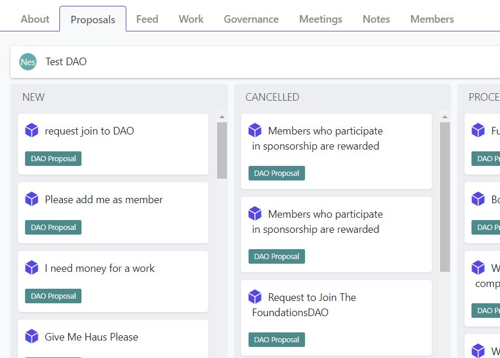Open the "I need money for a work" proposal card
The image size is (500, 358).
click(x=113, y=281)
